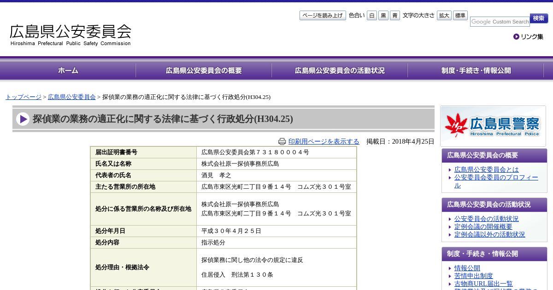
Task: Click 拡大 to enlarge text size
Action: pos(444,15)
